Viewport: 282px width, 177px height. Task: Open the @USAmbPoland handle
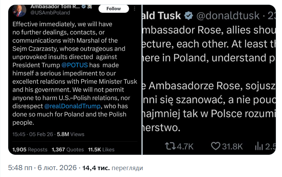pyautogui.click(x=50, y=13)
